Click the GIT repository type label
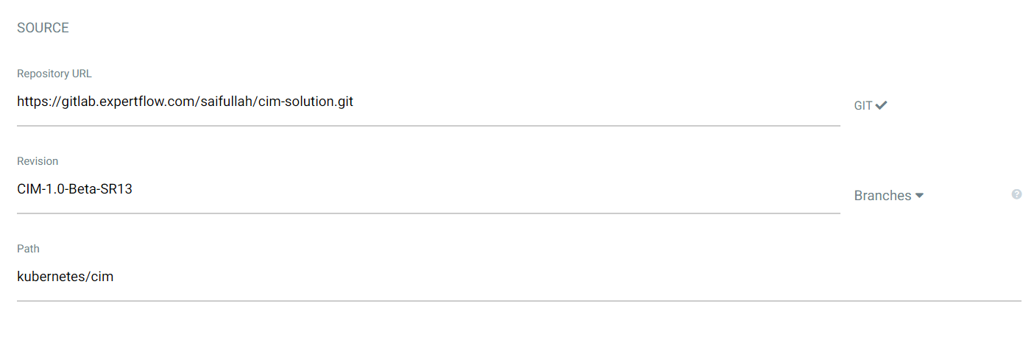 (x=863, y=106)
